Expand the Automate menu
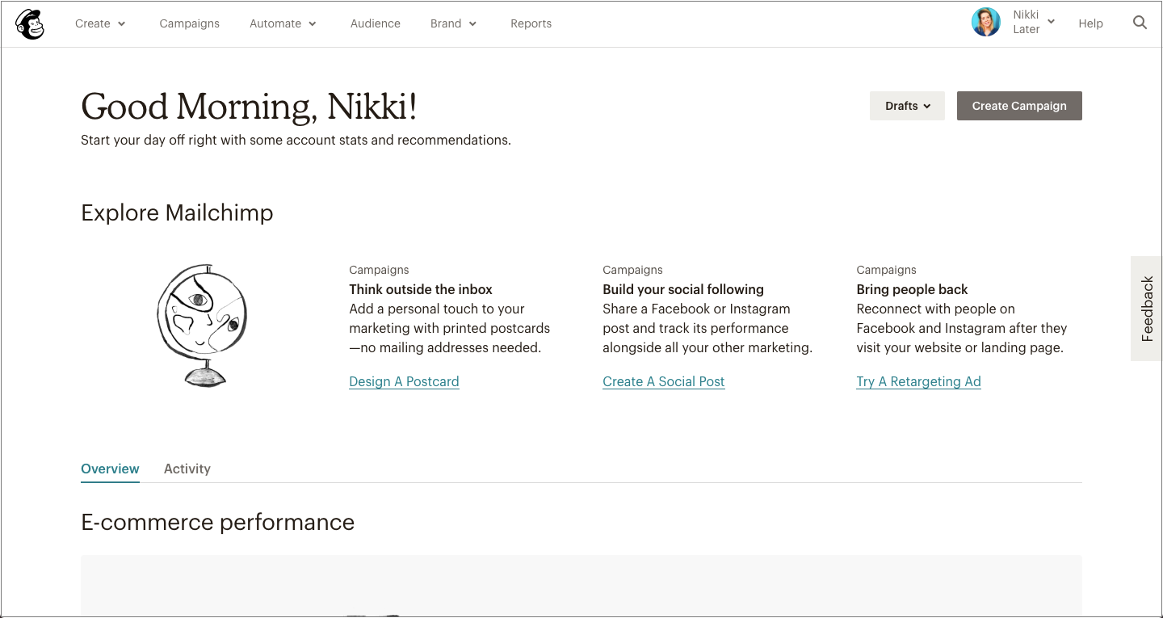Screen dimensions: 1163x618 283,23
